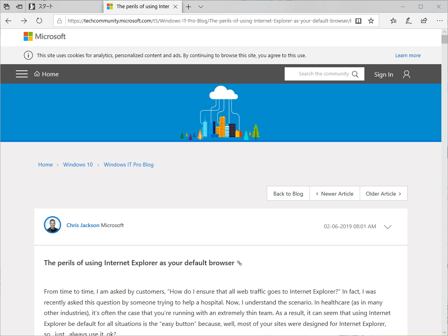Viewport: 448px width, 336px height.
Task: Add page to favorites with the star
Action: click(x=371, y=21)
